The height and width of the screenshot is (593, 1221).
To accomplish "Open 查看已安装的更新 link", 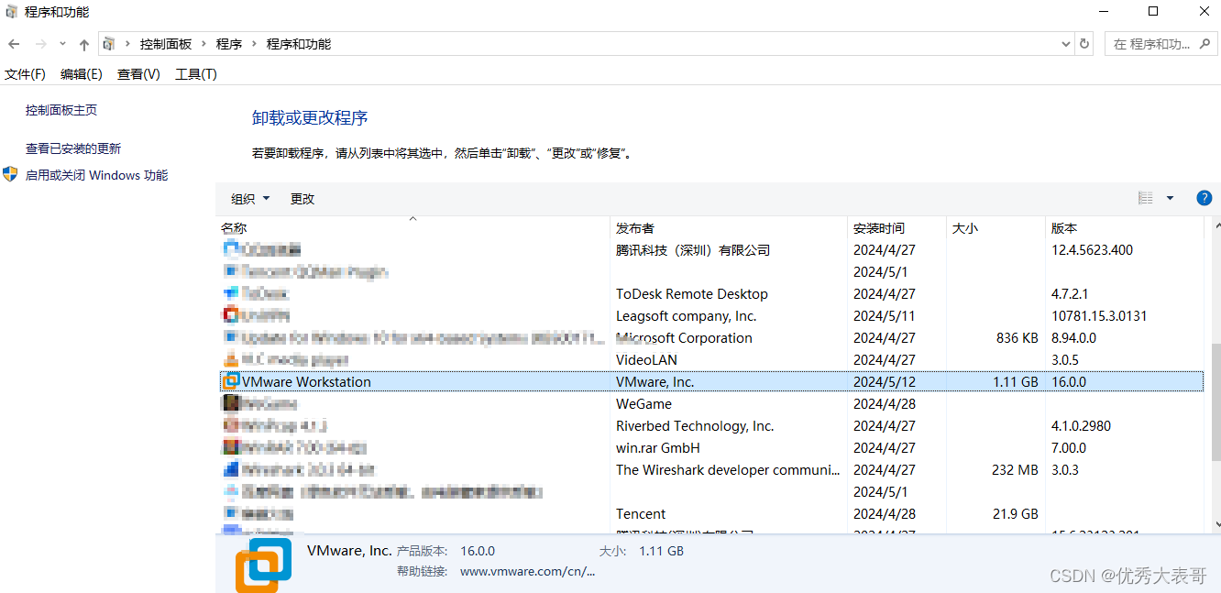I will click(x=73, y=148).
